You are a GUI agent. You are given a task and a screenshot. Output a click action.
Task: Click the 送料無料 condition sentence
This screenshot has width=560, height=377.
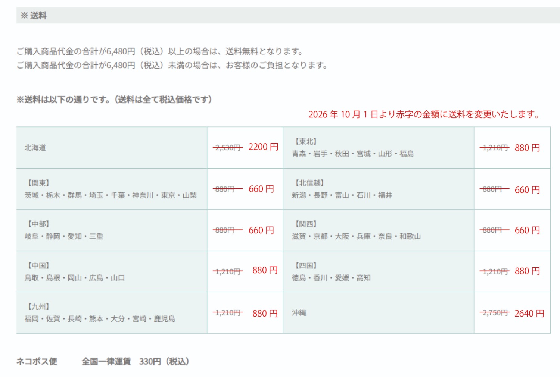coord(160,51)
